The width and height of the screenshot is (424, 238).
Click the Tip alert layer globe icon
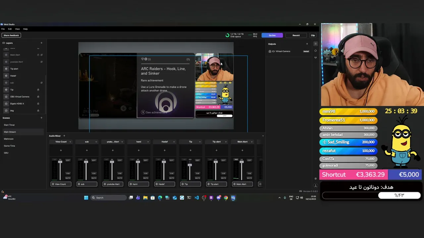(6, 69)
